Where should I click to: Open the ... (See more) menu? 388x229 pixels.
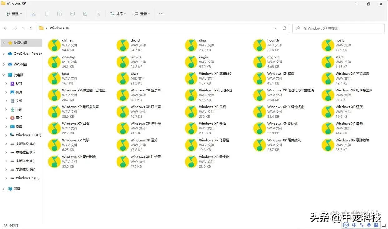tap(161, 14)
